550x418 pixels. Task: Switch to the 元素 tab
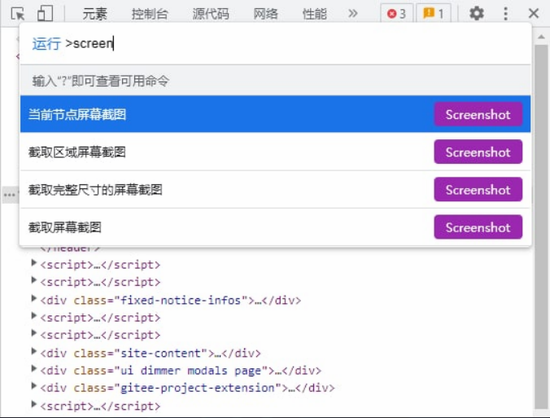(x=95, y=13)
